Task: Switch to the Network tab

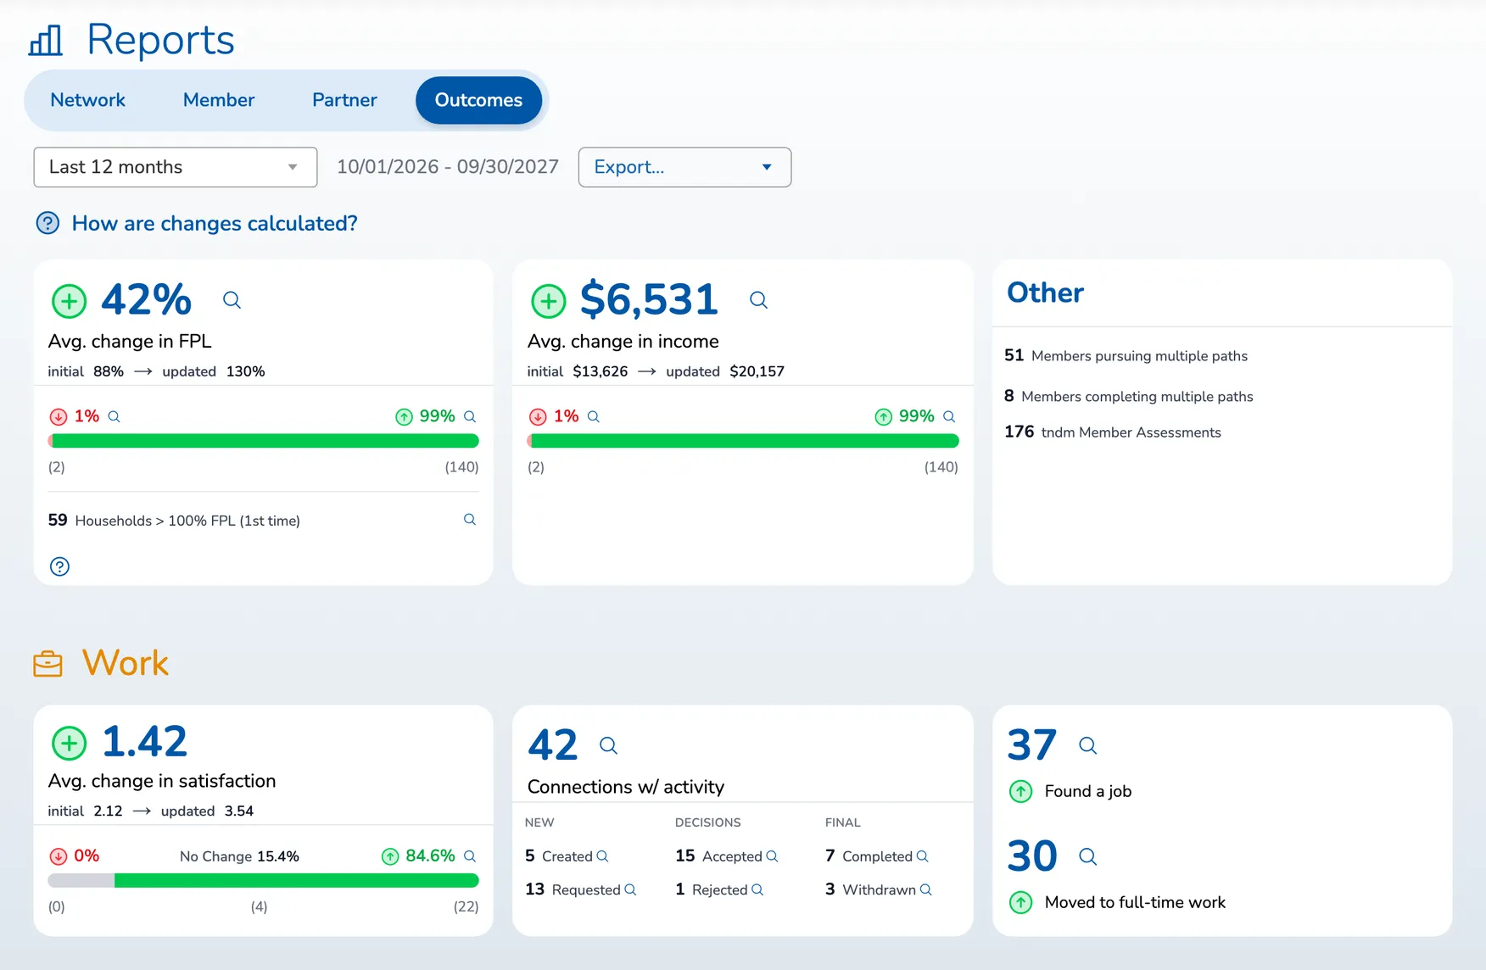Action: (x=87, y=100)
